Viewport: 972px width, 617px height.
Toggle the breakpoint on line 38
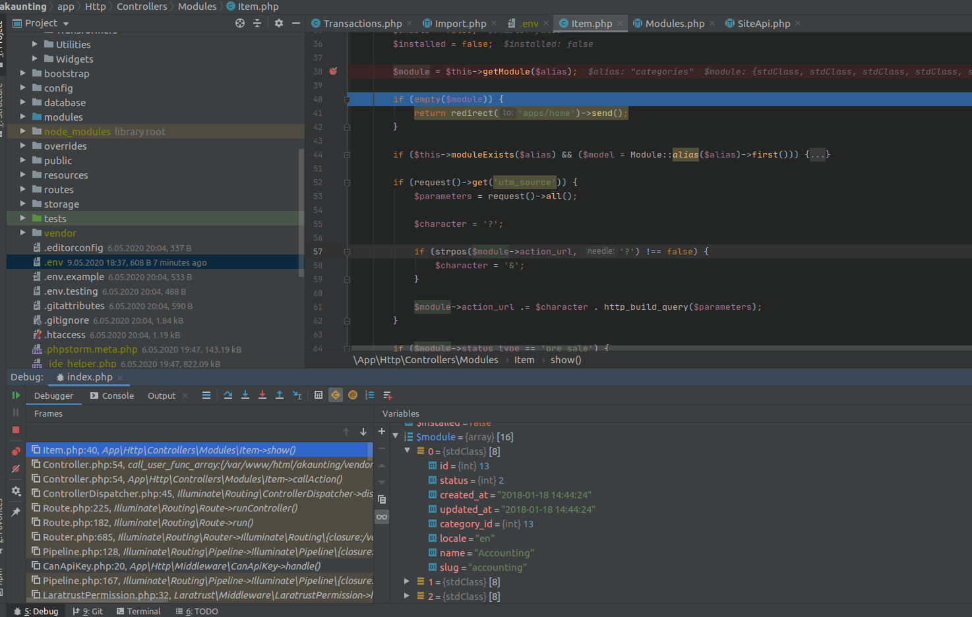[334, 71]
